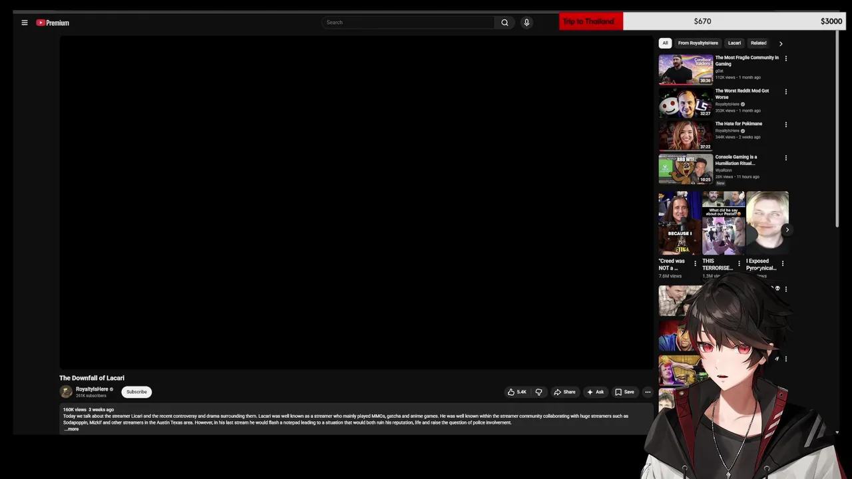Start voice search with microphone icon
This screenshot has width=852, height=479.
tap(527, 23)
